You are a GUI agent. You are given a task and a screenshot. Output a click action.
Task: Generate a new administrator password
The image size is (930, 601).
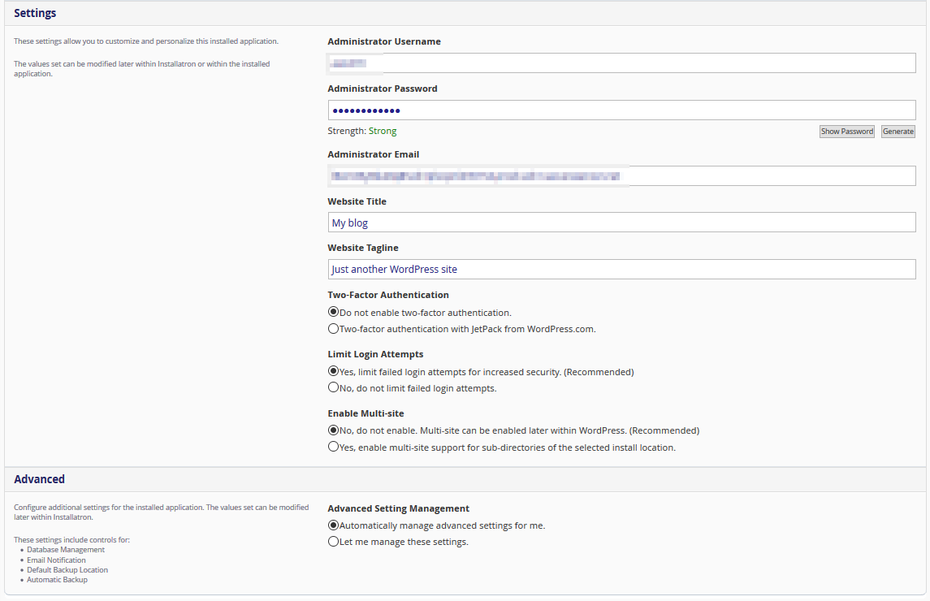(x=898, y=131)
